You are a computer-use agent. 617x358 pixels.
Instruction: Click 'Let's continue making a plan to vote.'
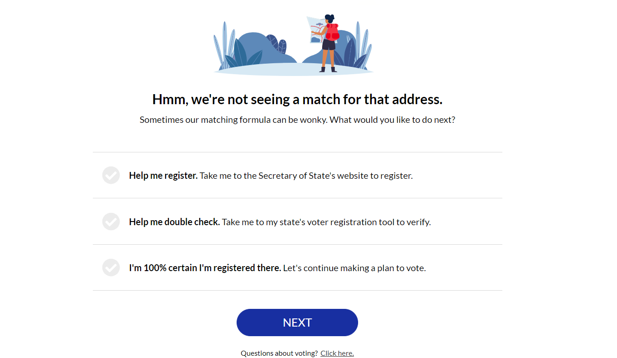pyautogui.click(x=354, y=268)
